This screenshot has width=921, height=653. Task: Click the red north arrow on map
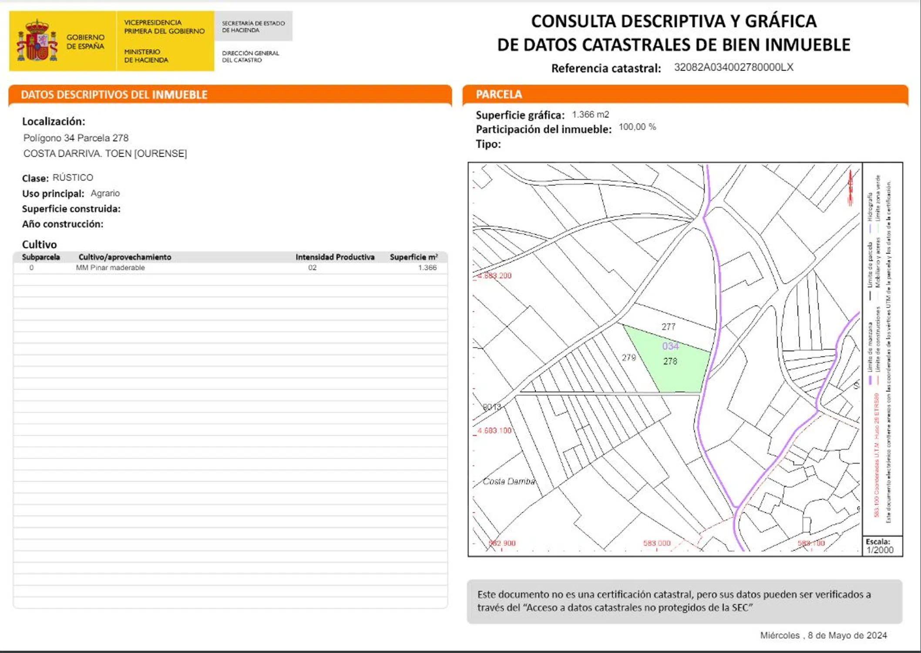(850, 187)
